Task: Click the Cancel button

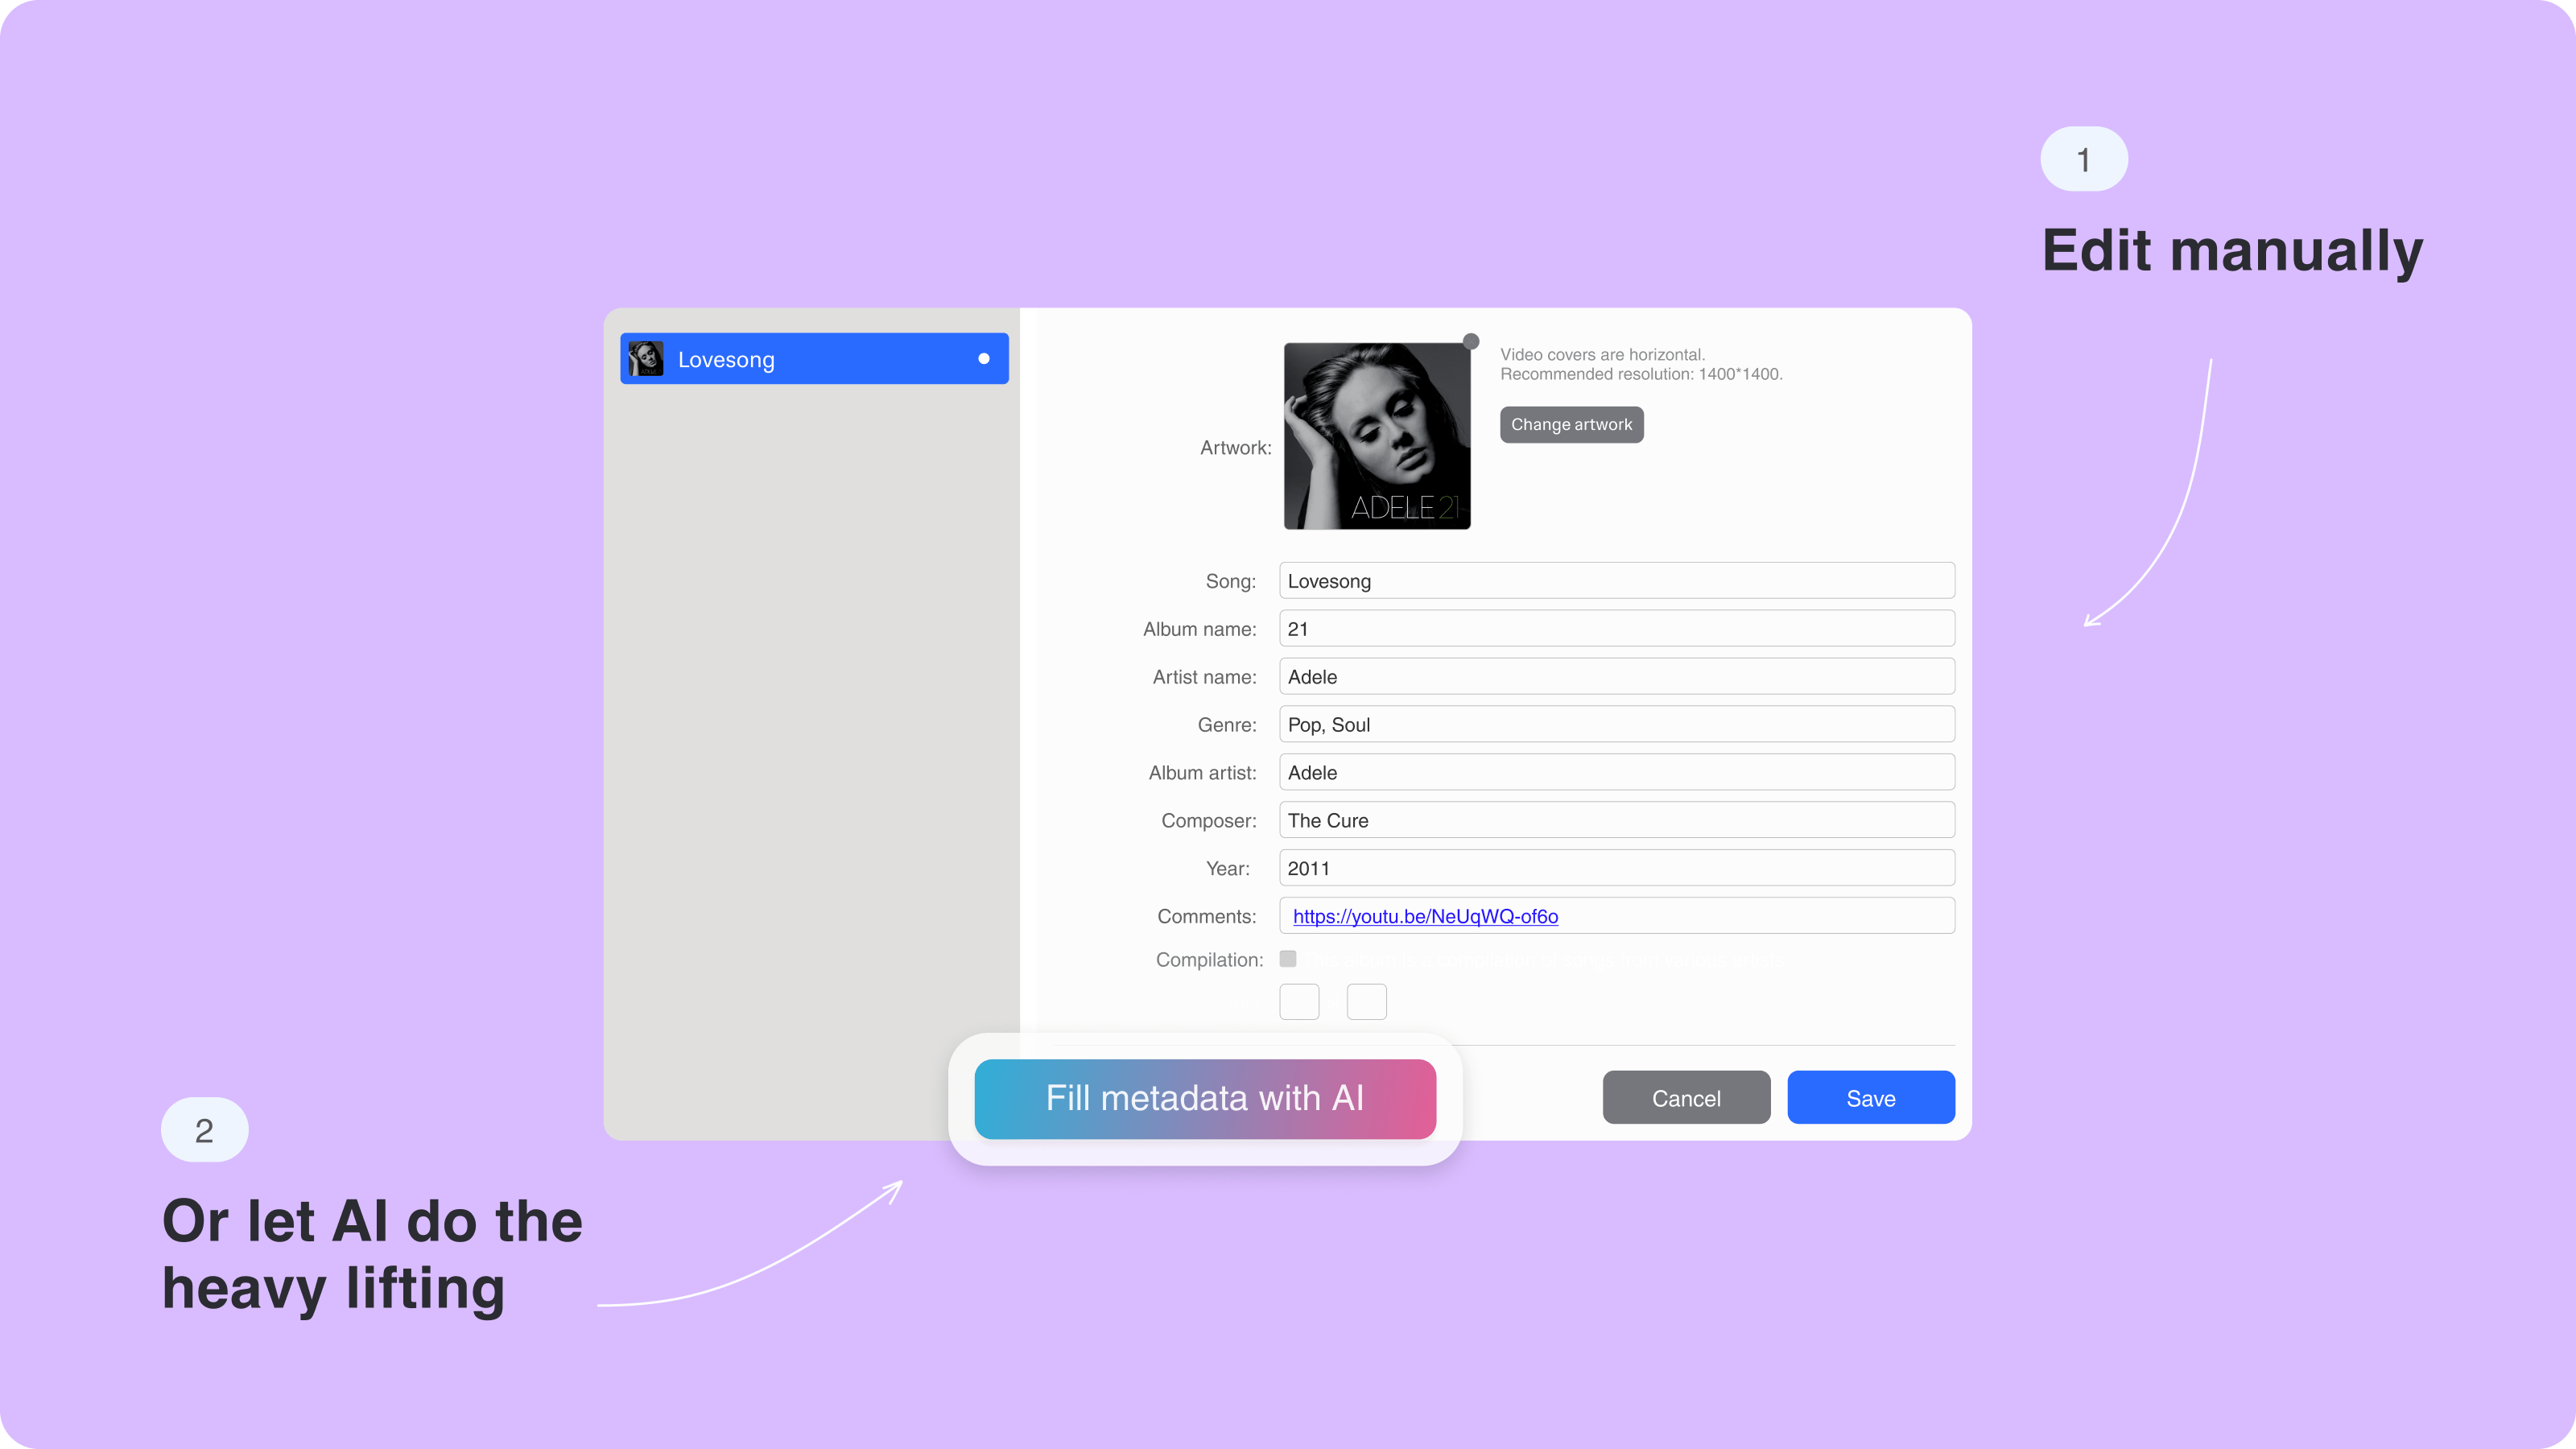Action: tap(1684, 1099)
